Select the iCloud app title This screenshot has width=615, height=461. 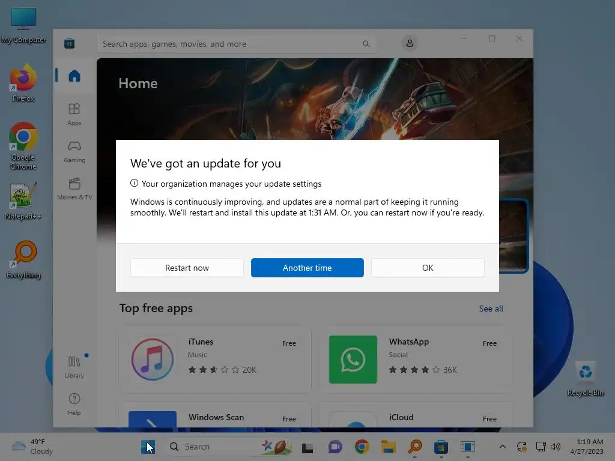[x=401, y=417]
